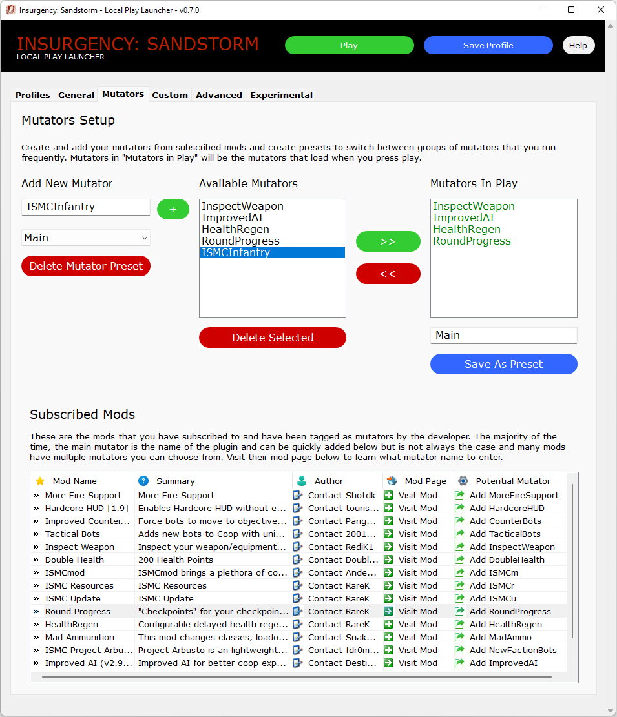The image size is (617, 717).
Task: Click the Save As Preset button
Action: pyautogui.click(x=503, y=364)
